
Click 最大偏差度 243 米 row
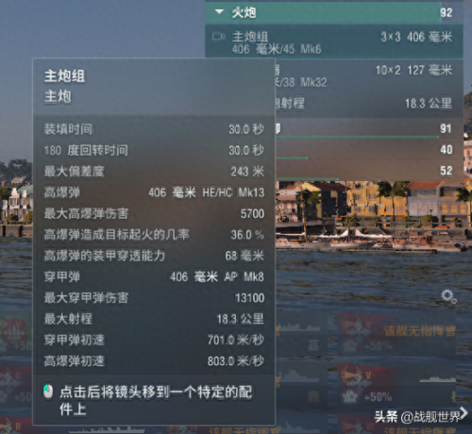pos(154,172)
